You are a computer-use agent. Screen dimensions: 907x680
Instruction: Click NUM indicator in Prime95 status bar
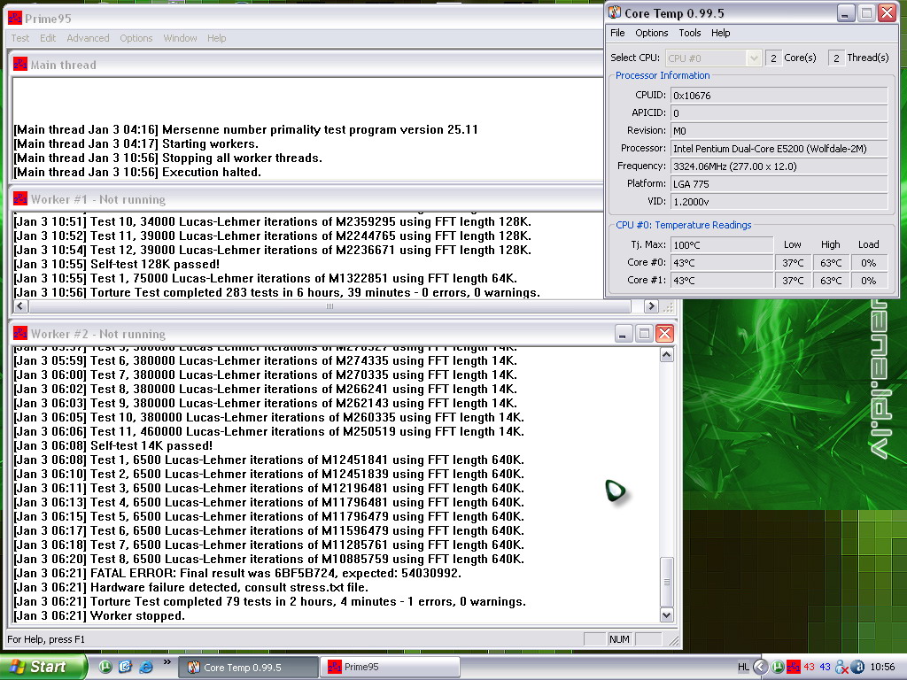point(619,639)
